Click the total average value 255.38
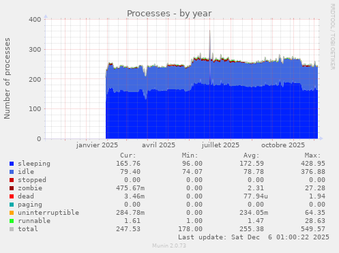Screen dimensions: 339x253 (252, 229)
